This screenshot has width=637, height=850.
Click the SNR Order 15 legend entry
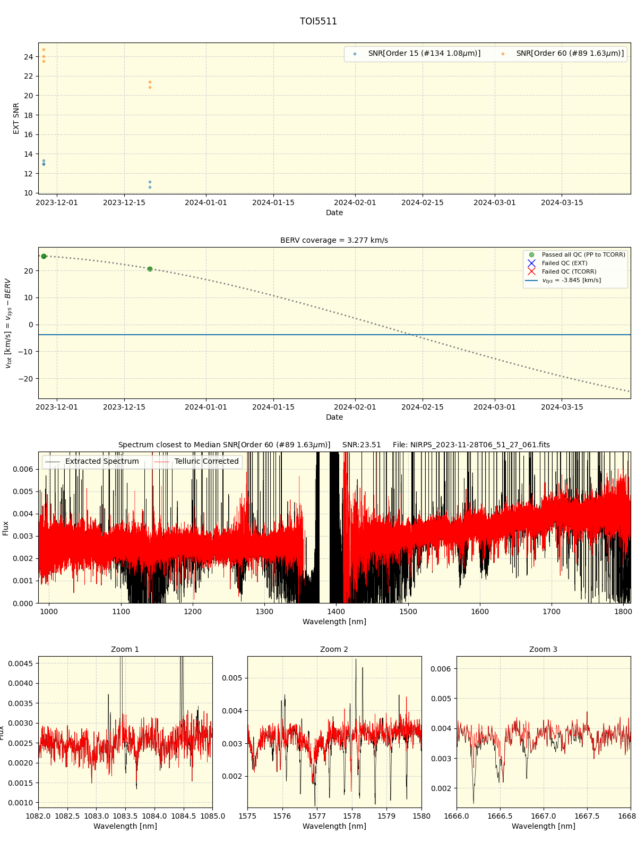point(417,54)
